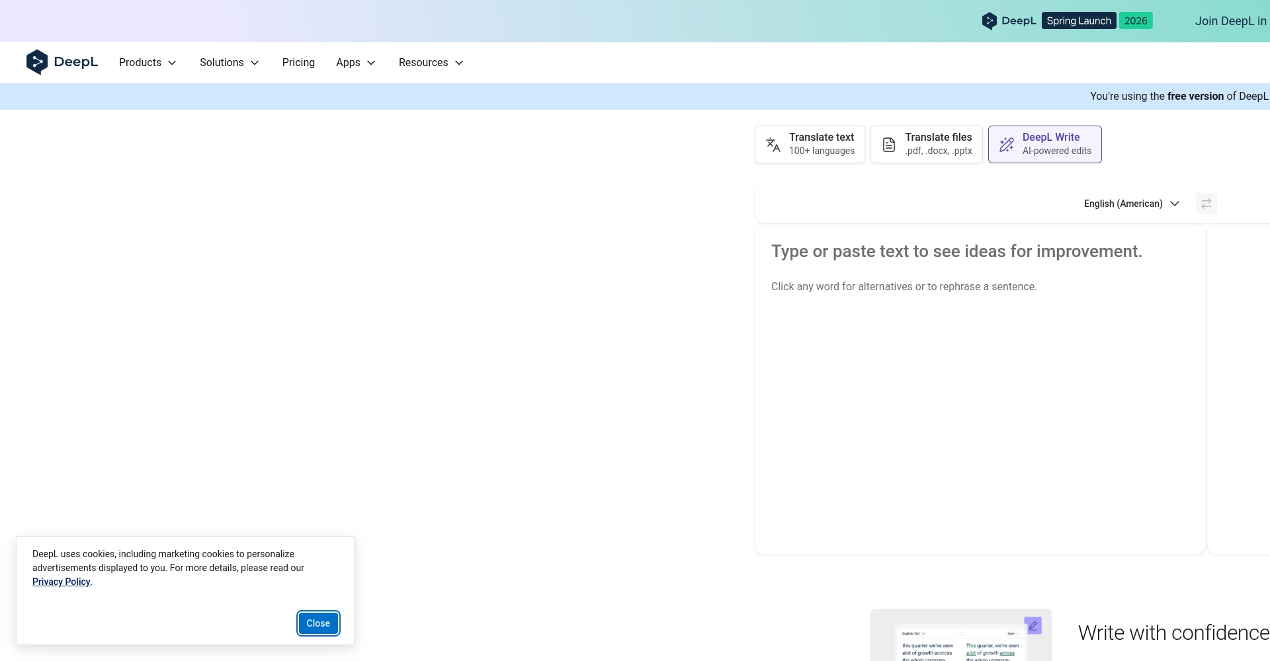Close the cookie notice
Viewport: 1270px width, 661px height.
click(x=318, y=623)
